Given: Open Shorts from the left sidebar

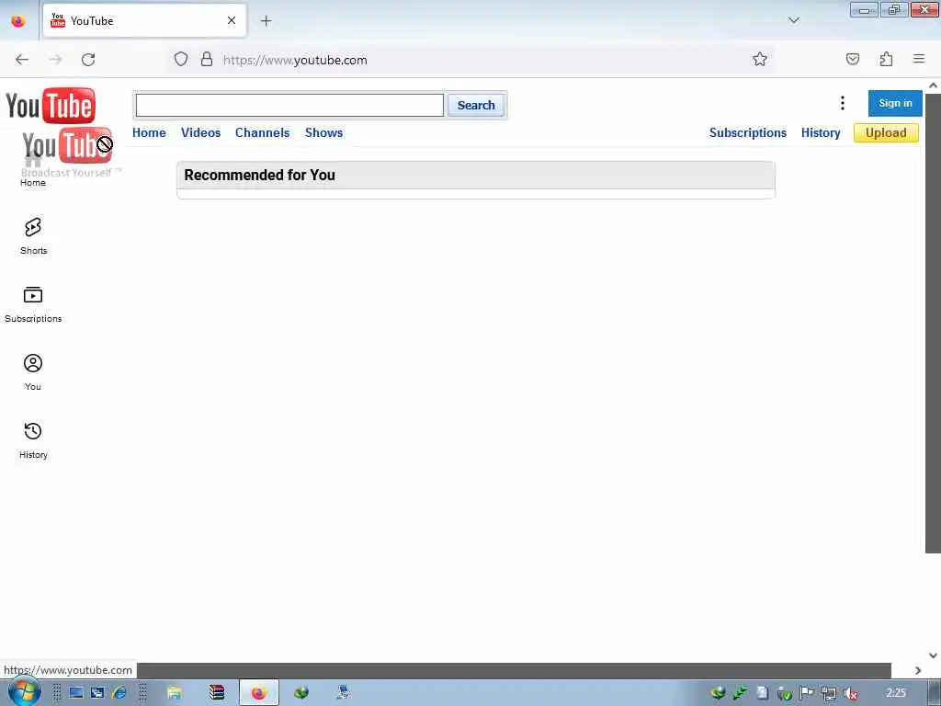Looking at the screenshot, I should (x=33, y=236).
